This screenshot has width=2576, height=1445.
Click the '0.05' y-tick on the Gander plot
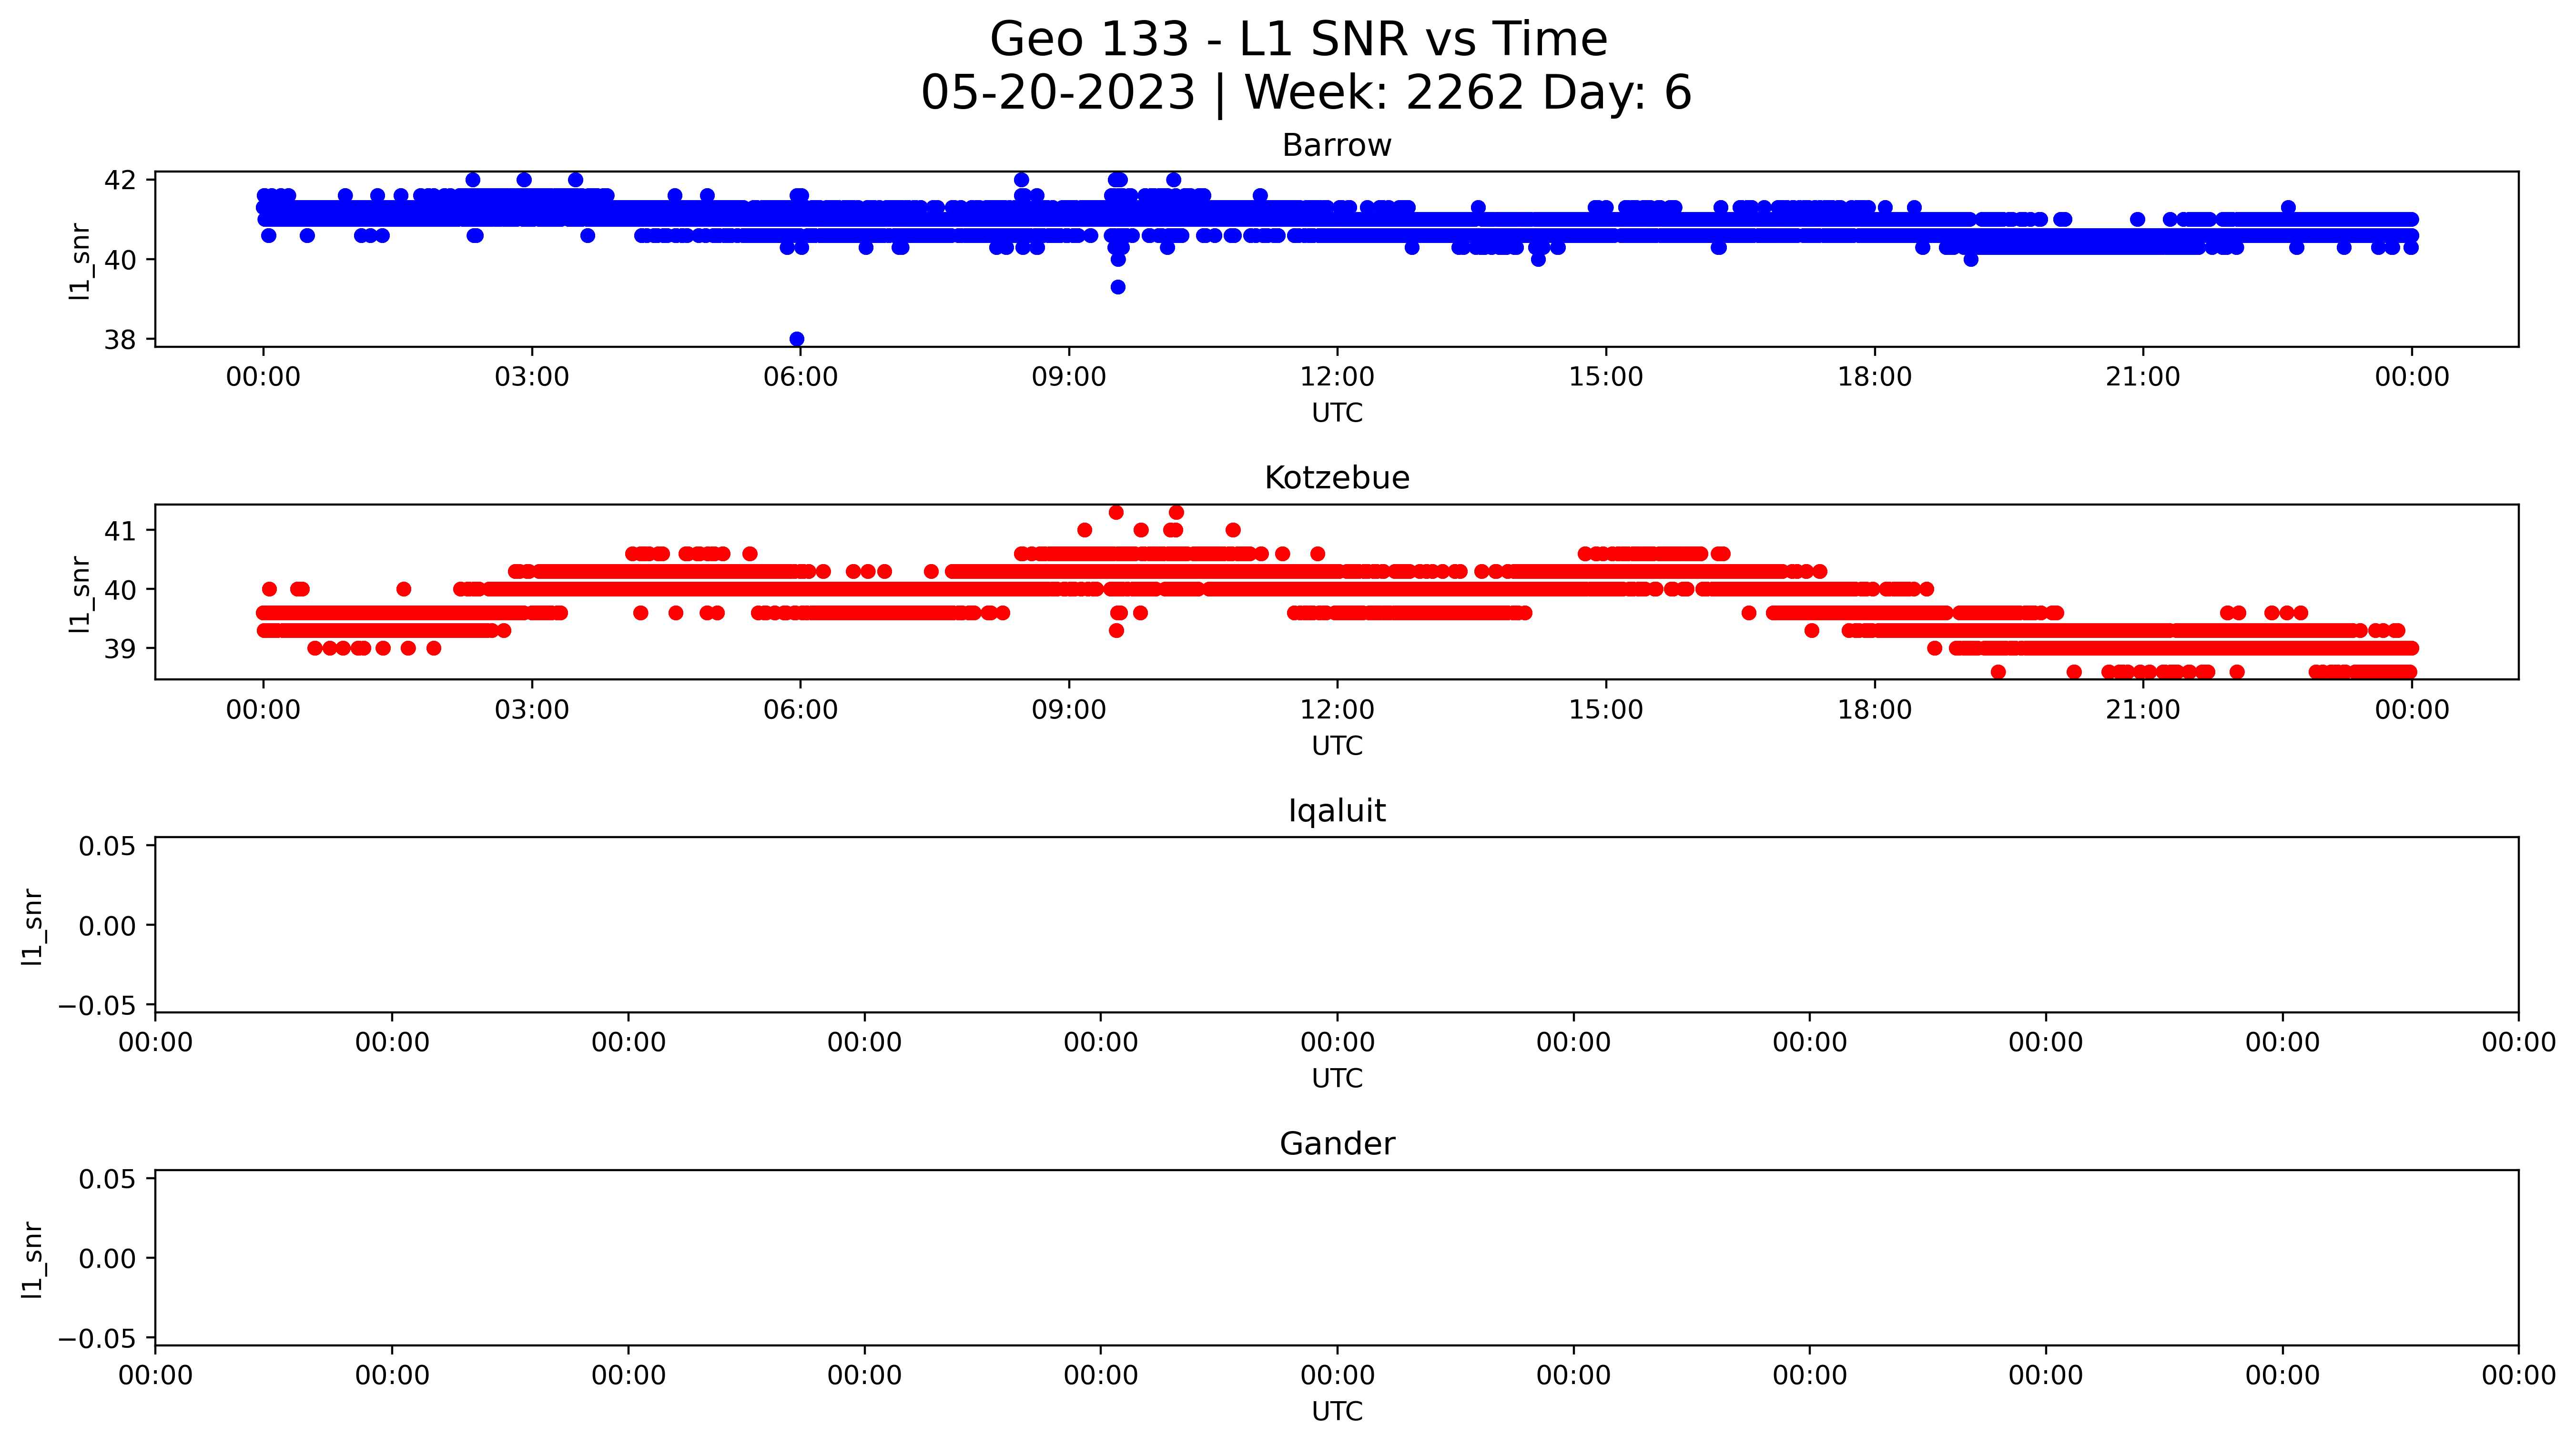point(108,1180)
